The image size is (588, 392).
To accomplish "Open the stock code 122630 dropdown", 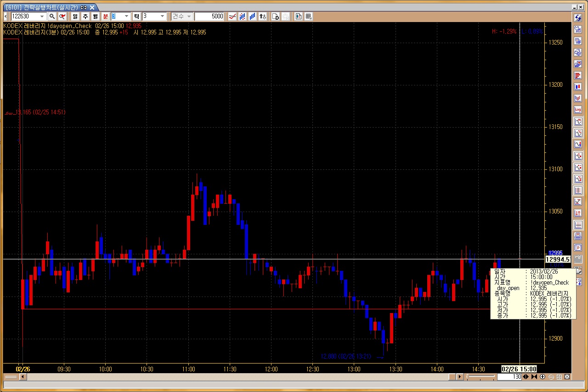I will point(43,17).
